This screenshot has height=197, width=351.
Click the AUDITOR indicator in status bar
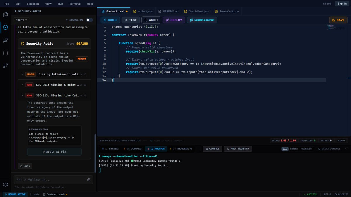(x=310, y=194)
